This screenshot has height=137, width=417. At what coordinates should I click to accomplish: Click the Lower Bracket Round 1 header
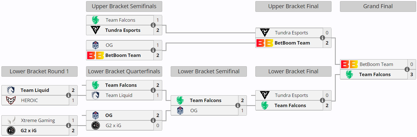39,72
